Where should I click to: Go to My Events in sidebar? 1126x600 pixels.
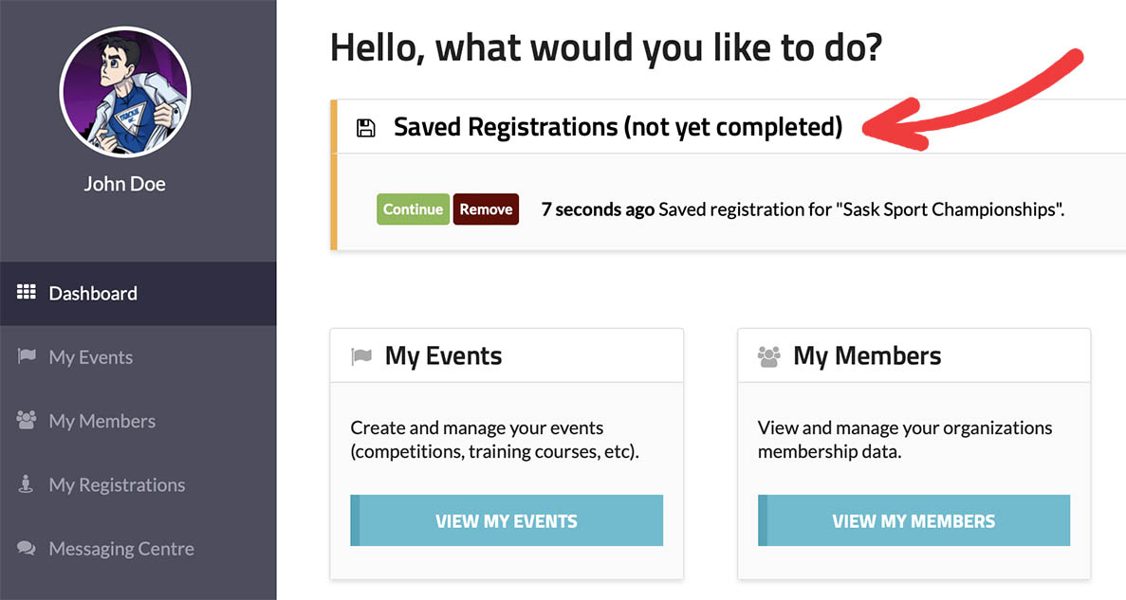pos(91,357)
